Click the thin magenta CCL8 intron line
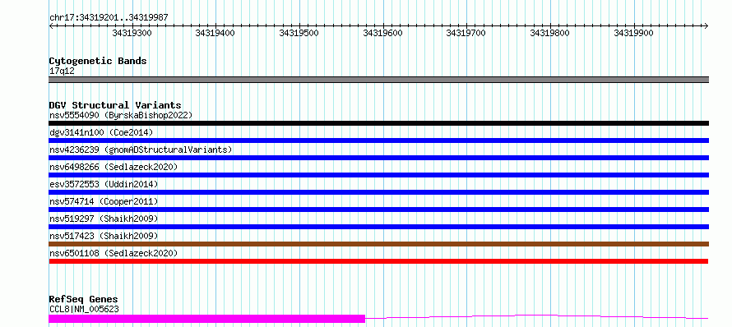Screen dimensions: 732x327 click(x=537, y=317)
